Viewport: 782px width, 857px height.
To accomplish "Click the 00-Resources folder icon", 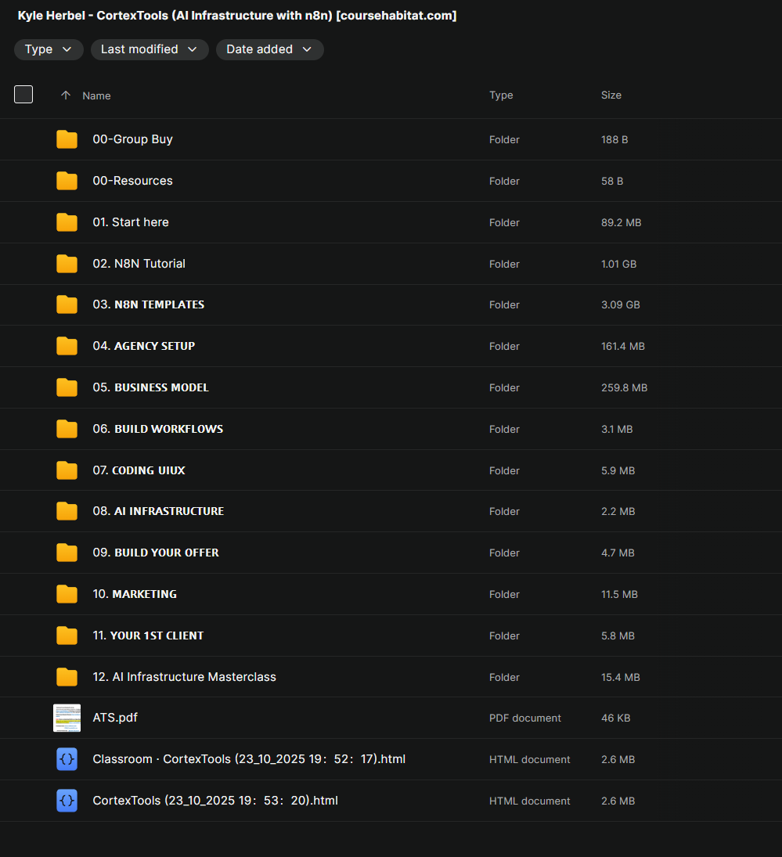I will tap(67, 181).
